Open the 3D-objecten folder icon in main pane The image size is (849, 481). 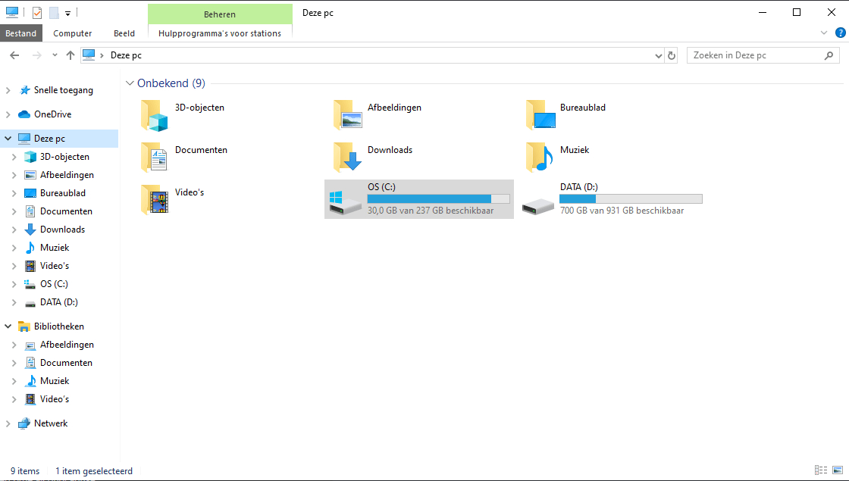point(155,115)
